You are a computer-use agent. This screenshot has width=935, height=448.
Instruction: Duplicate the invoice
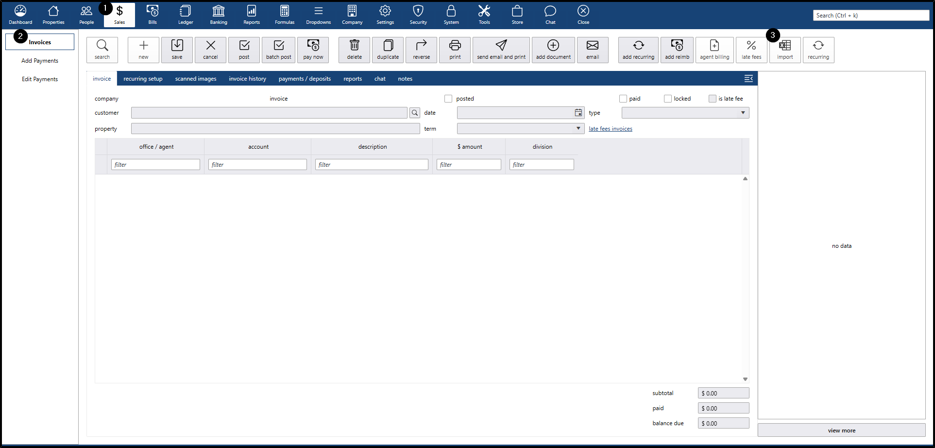tap(388, 50)
